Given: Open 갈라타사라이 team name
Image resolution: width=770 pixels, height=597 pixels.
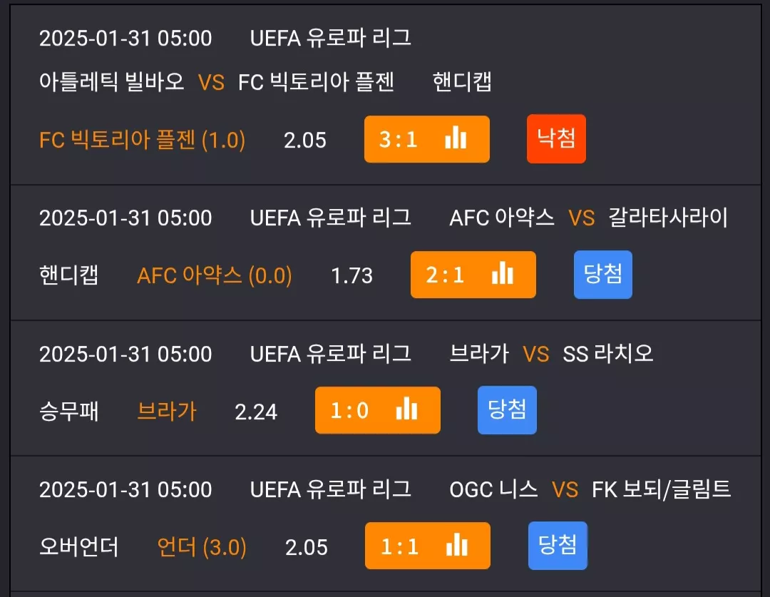Looking at the screenshot, I should point(668,217).
